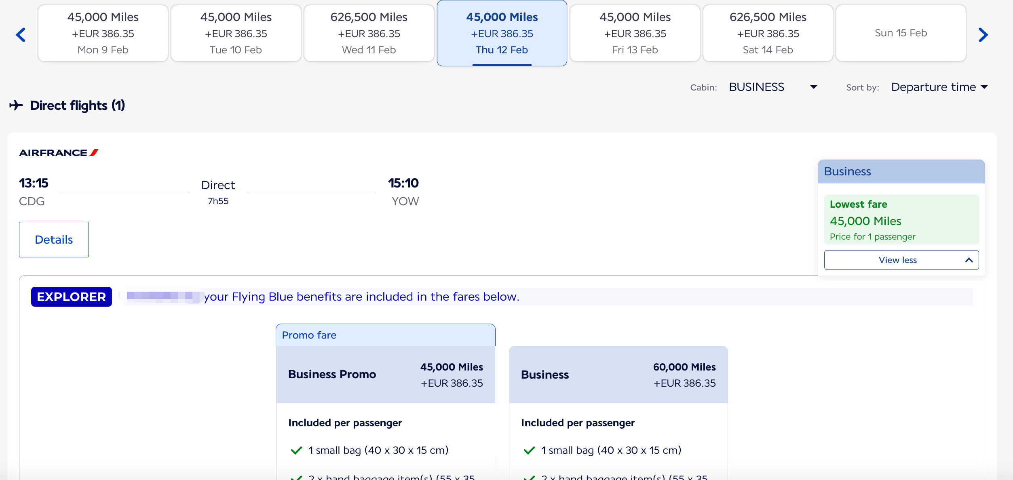Choose the Fri 13 Feb date tab
Viewport: 1013px width, 480px height.
[635, 33]
